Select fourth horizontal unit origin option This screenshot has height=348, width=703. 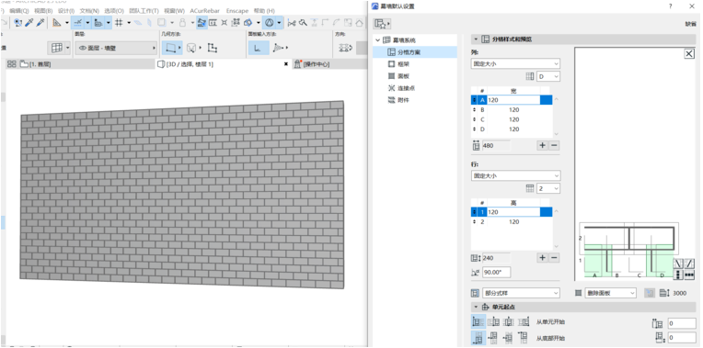tap(524, 321)
